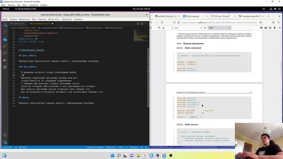Screen dimensions: 283x159
Task: Open the GNOME system status menu
Action: click(x=275, y=9)
